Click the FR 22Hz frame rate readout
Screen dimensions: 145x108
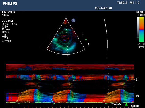point(9,12)
